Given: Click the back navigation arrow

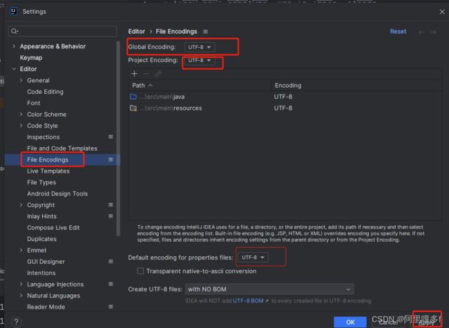Looking at the screenshot, I should pos(421,32).
